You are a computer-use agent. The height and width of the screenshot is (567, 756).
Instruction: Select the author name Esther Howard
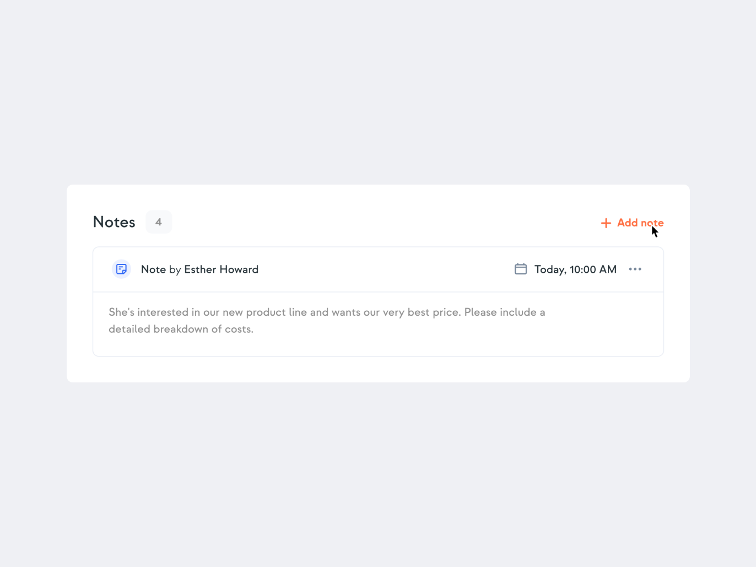click(x=221, y=269)
